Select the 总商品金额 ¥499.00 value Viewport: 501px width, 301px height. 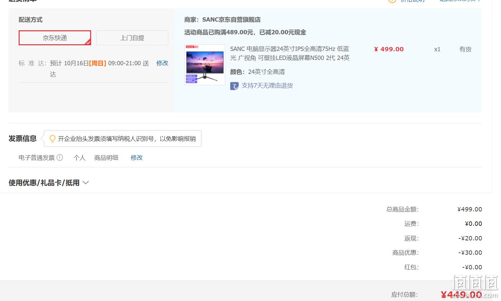coord(470,209)
